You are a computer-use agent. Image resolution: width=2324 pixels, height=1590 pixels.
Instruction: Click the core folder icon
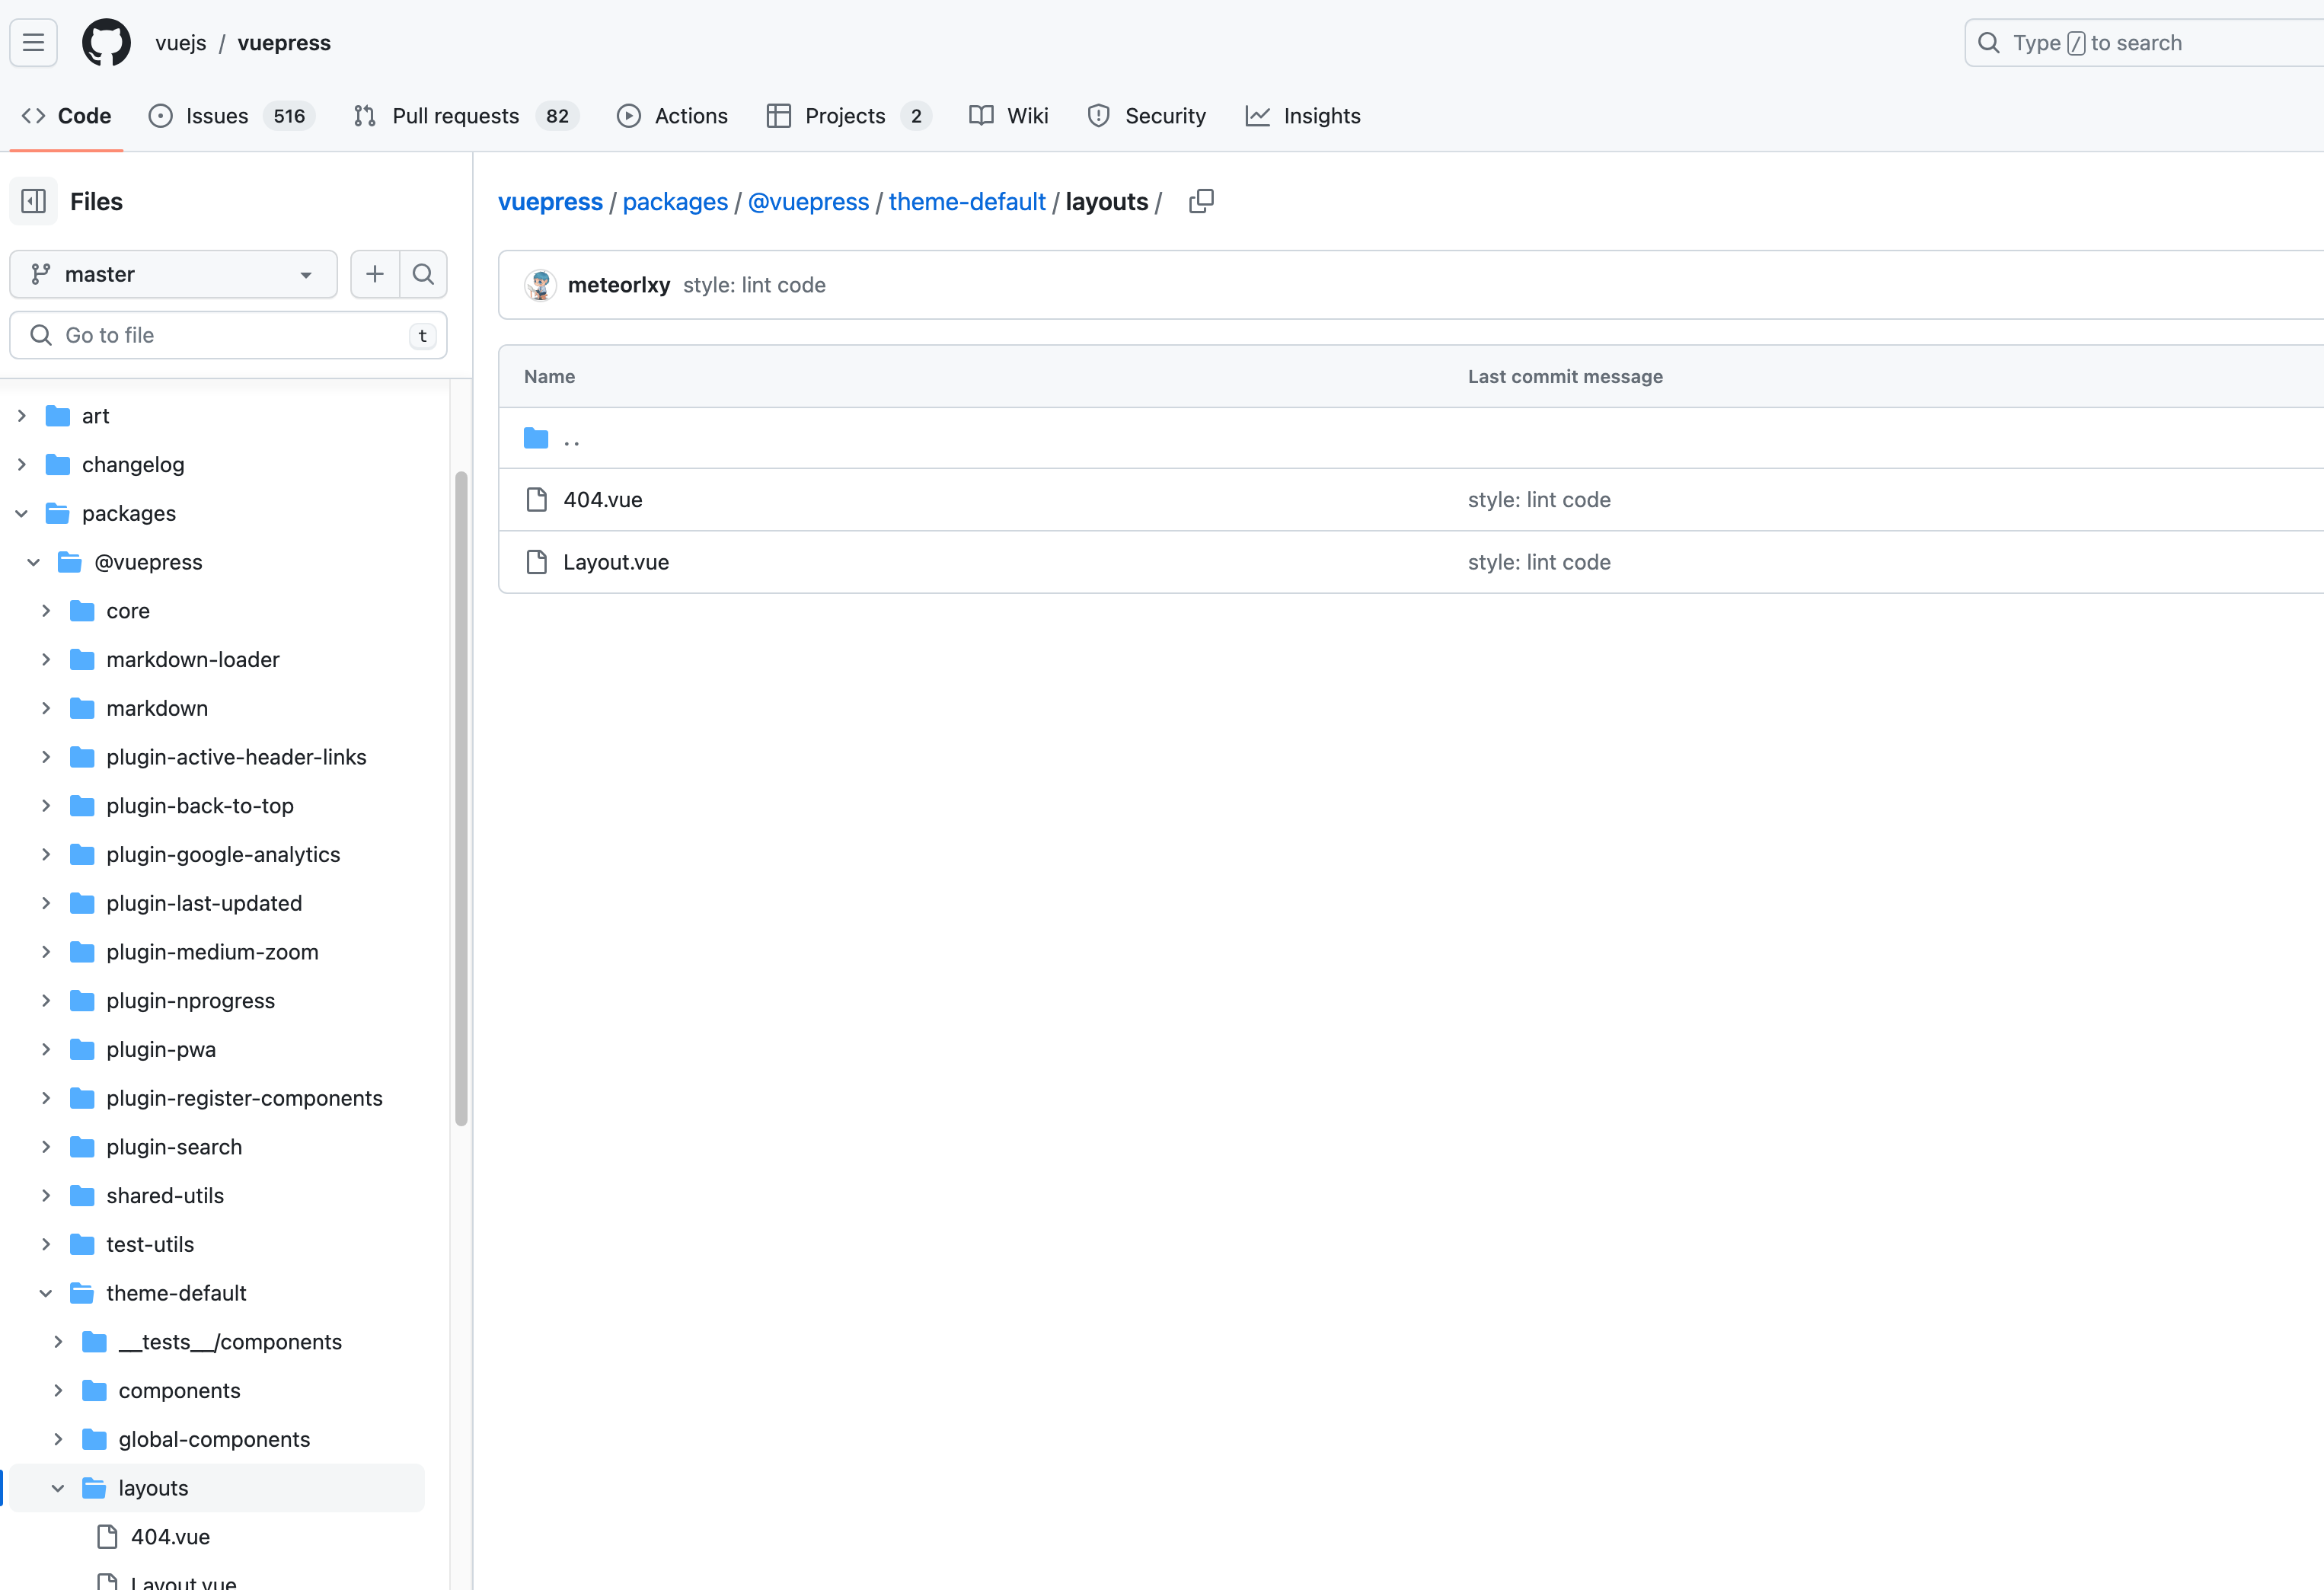(82, 610)
